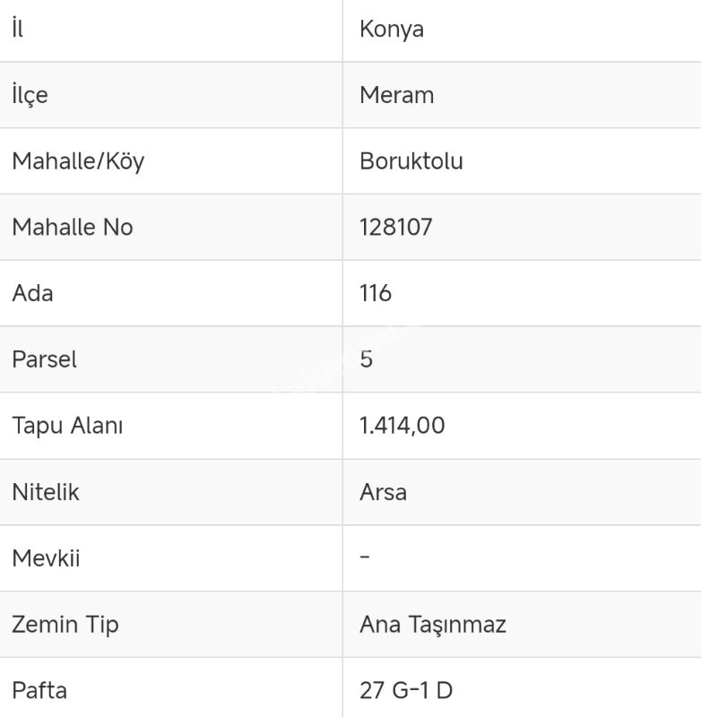
Task: Click the Ada value 116
Action: tap(376, 293)
